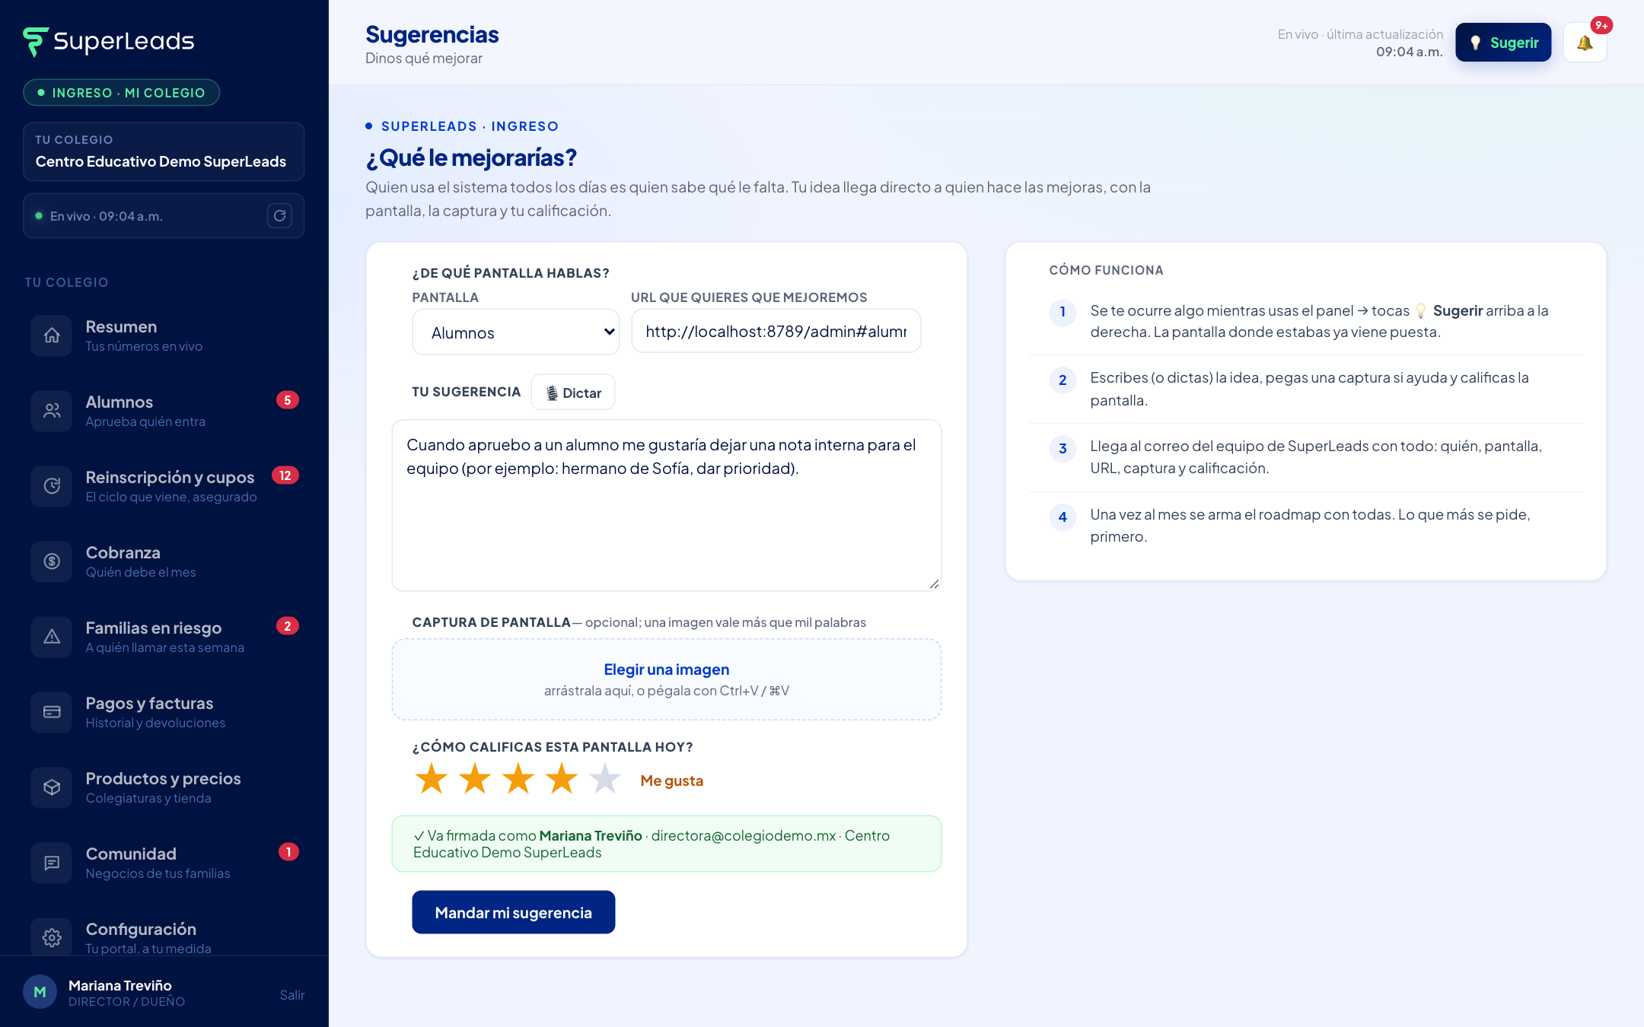This screenshot has width=1644, height=1027.
Task: Click the refresh icon next to En vivo
Action: (x=280, y=216)
